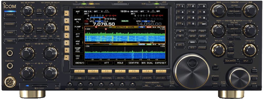This screenshot has width=263, height=99.
Task: Click keypad key 8 (24 MHz band)
Action: click(x=191, y=18)
